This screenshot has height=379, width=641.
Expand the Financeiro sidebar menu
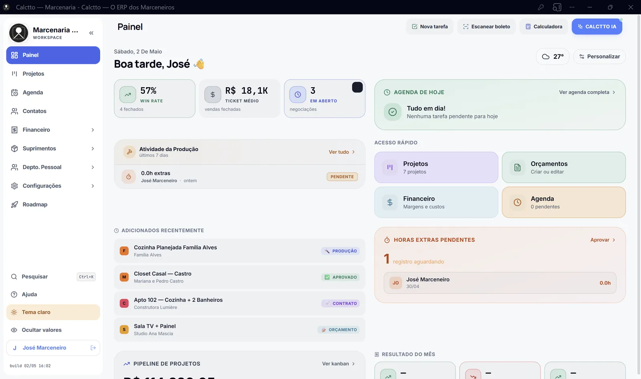pyautogui.click(x=53, y=130)
